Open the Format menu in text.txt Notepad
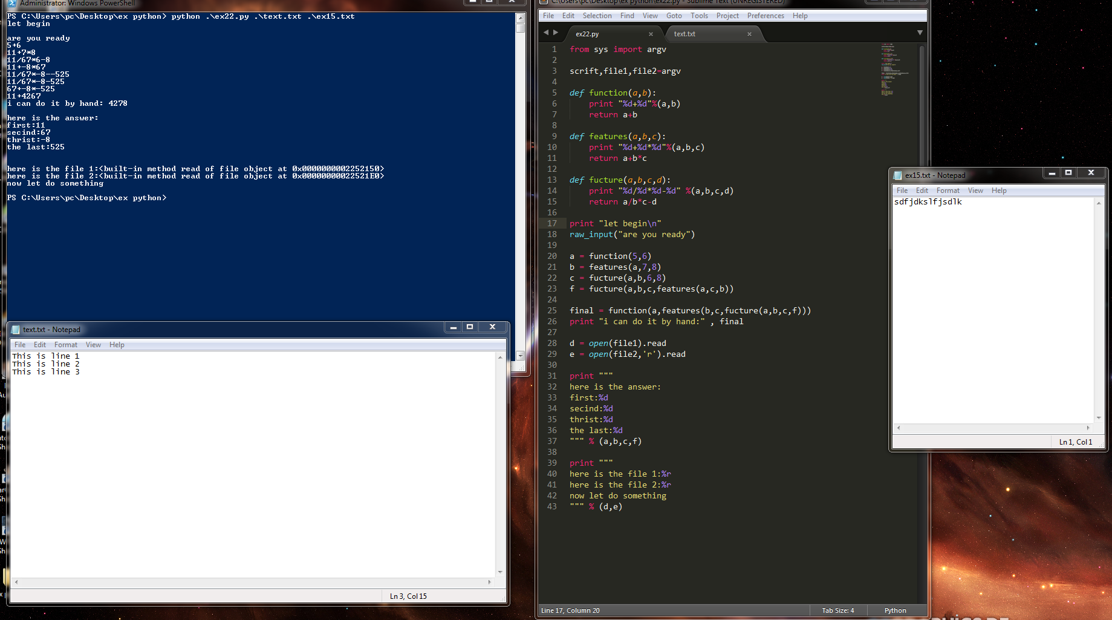 (66, 345)
